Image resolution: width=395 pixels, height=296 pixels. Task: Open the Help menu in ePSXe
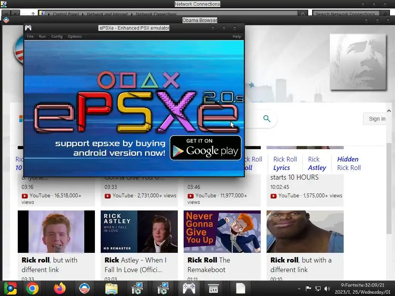(236, 37)
